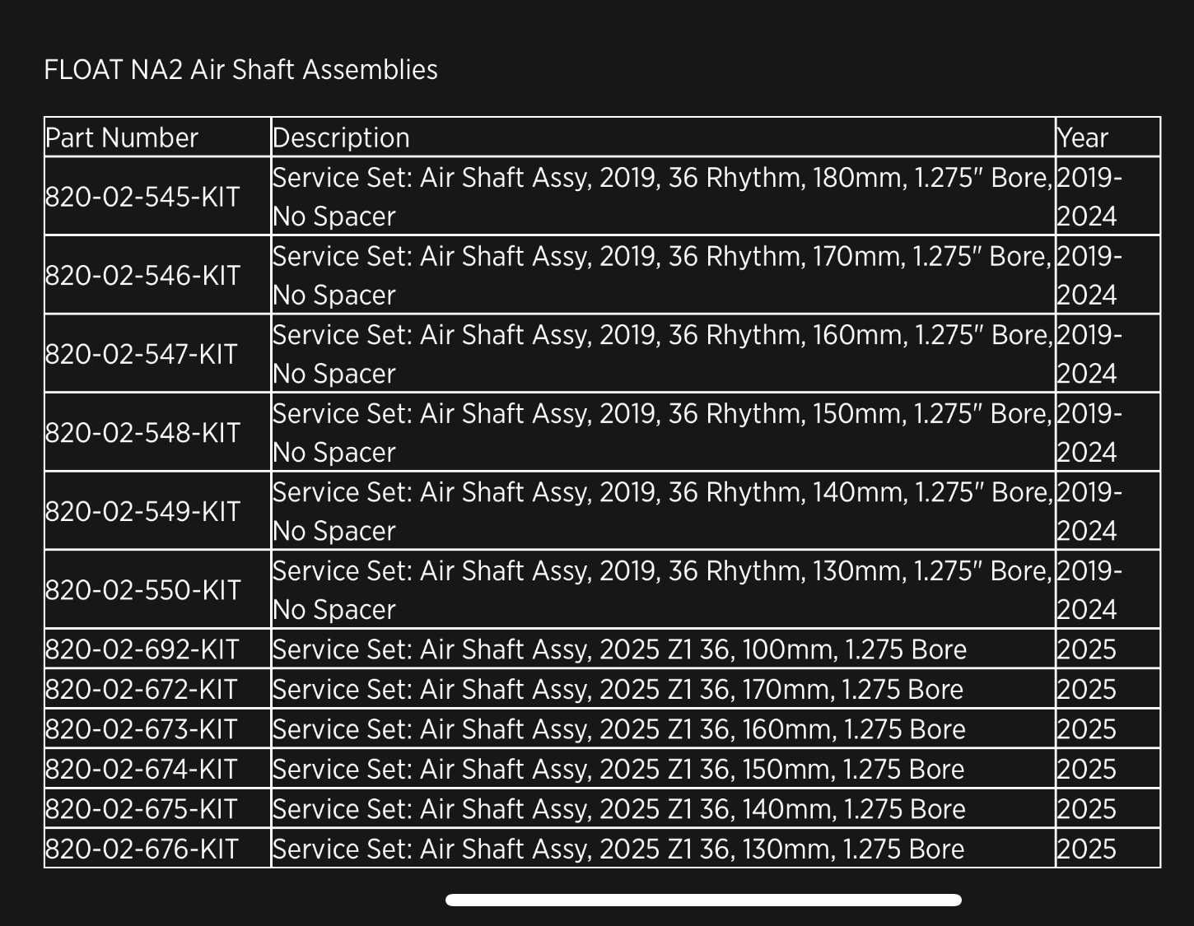This screenshot has height=926, width=1194.
Task: Click part number 820-02-549-KIT
Action: point(142,512)
